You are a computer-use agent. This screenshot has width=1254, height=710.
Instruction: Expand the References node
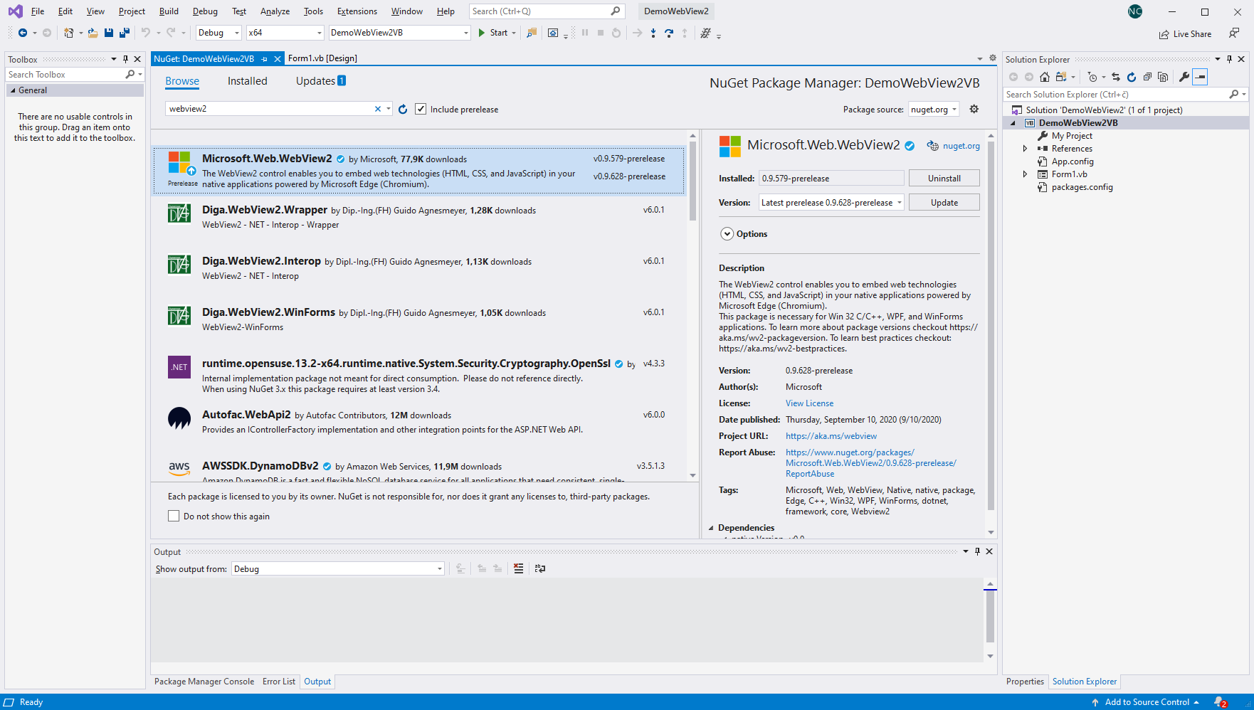click(x=1025, y=149)
